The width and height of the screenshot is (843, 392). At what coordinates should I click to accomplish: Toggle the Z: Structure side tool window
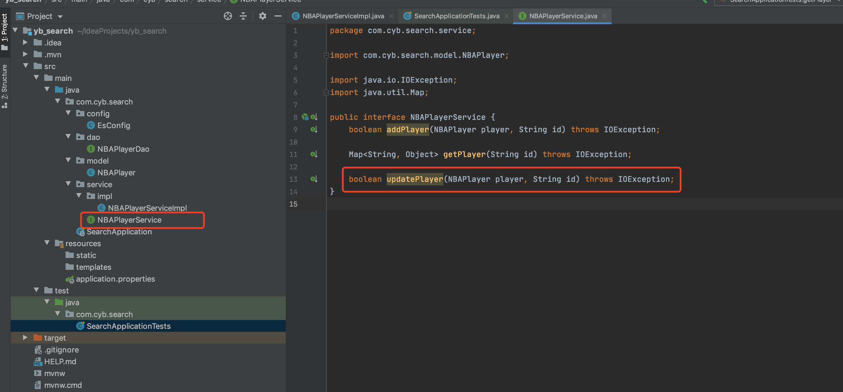(5, 86)
